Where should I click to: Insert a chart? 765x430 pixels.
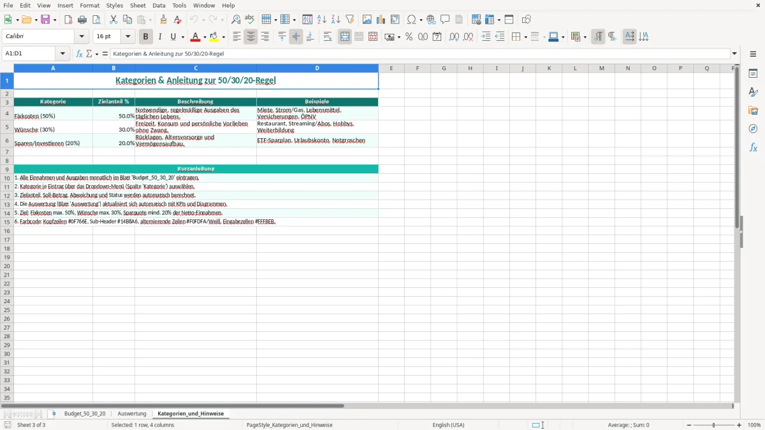coord(381,20)
